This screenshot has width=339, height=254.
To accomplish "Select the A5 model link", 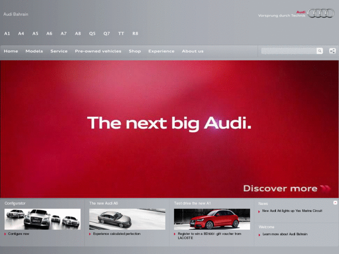I will pyautogui.click(x=35, y=34).
